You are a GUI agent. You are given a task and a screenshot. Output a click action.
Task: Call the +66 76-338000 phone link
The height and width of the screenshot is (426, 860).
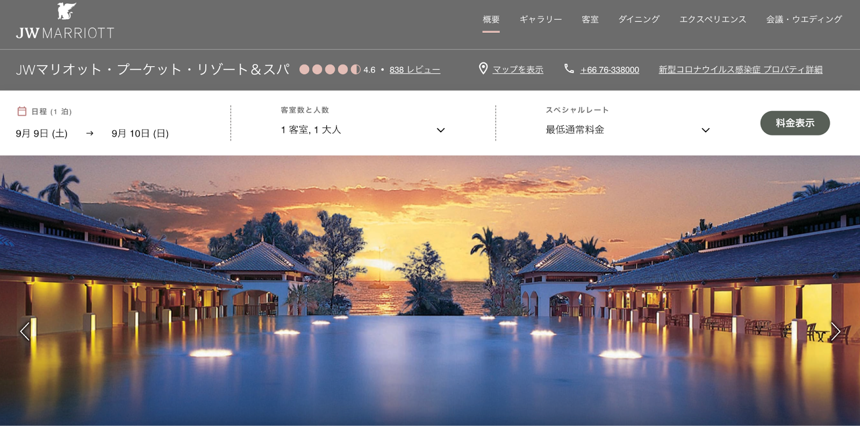pos(610,70)
